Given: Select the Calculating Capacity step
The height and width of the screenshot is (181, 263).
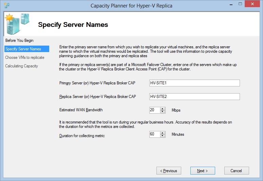Looking at the screenshot, I should click(21, 66).
